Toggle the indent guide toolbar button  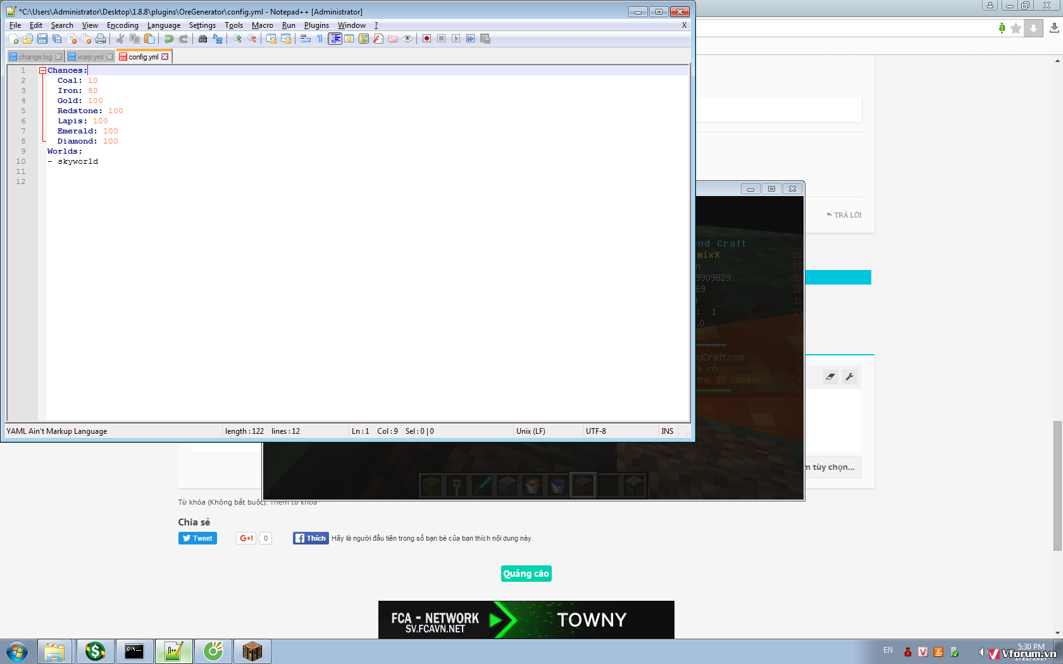coord(335,39)
